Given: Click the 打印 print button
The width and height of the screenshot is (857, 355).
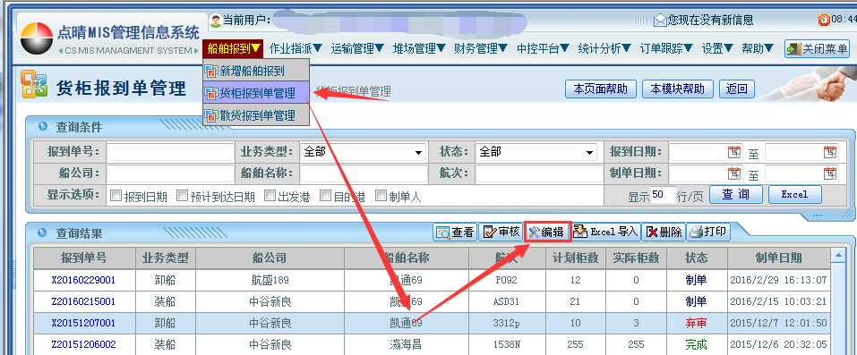Looking at the screenshot, I should [707, 232].
